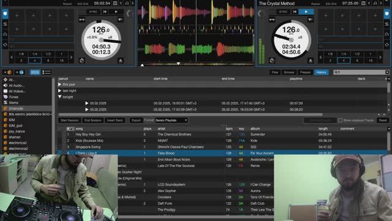This screenshot has height=221, width=392.
Task: Select 4-beat auto loop on right deck
Action: click(x=344, y=60)
